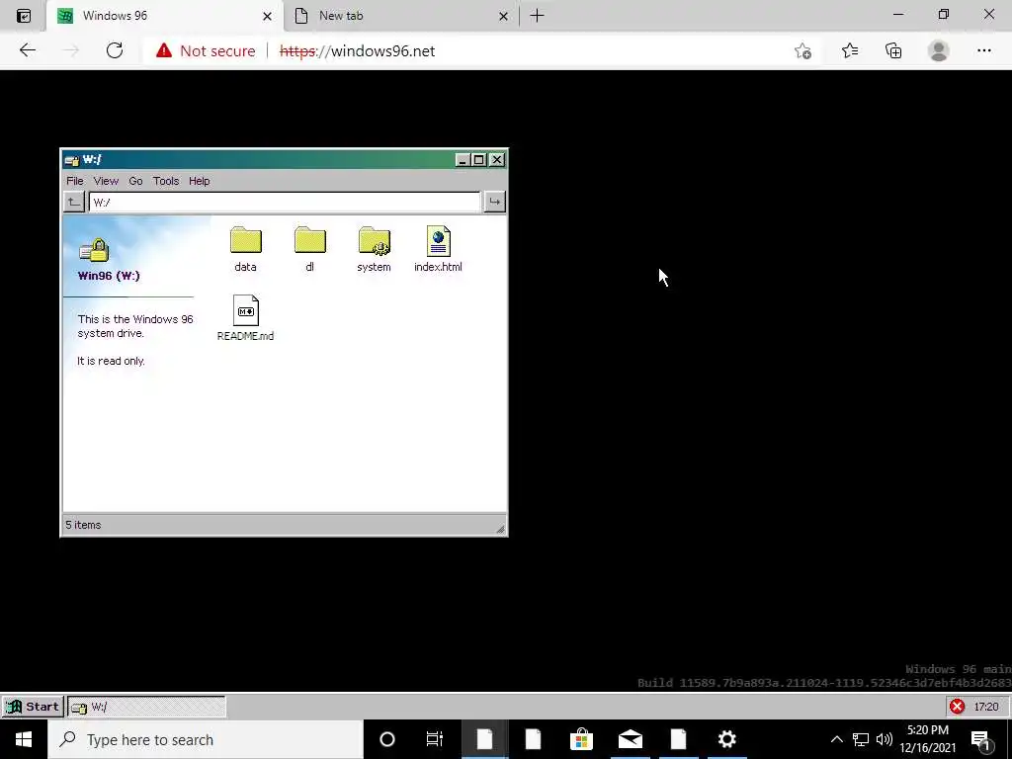The image size is (1012, 759).
Task: Close the W:/ explorer window
Action: [496, 160]
